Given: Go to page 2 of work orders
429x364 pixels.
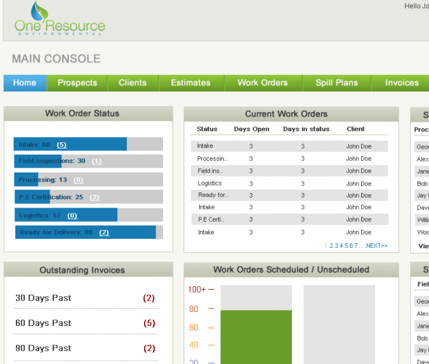Looking at the screenshot, I should pyautogui.click(x=331, y=246).
